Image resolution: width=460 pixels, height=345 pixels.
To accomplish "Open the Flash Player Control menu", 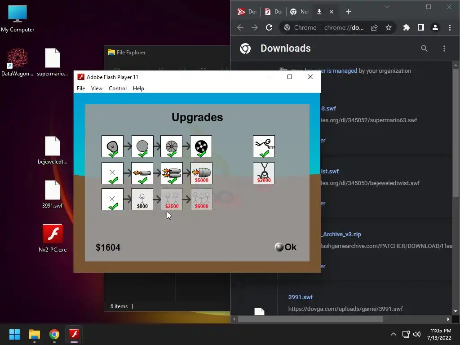I will tap(118, 88).
